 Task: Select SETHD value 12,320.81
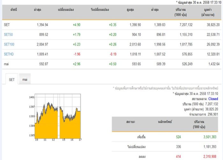pyautogui.click(x=213, y=54)
